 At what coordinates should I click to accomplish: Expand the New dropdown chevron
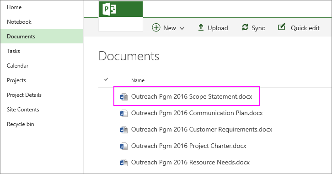click(x=182, y=28)
